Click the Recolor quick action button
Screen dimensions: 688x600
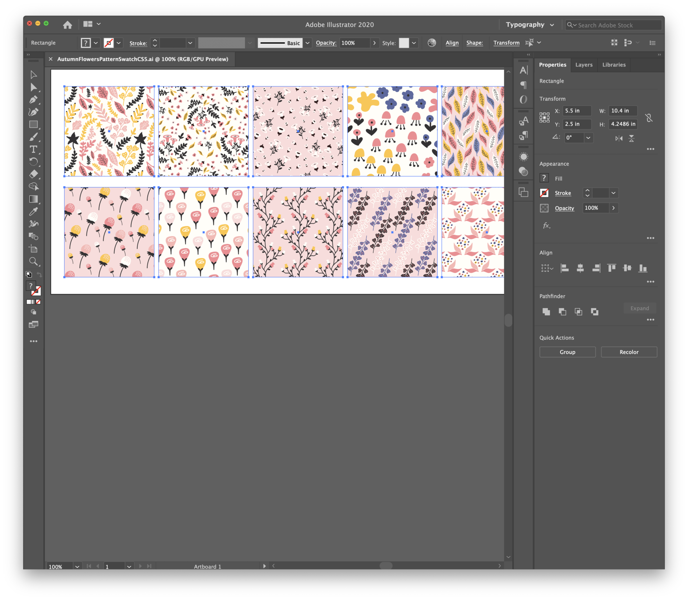(628, 352)
